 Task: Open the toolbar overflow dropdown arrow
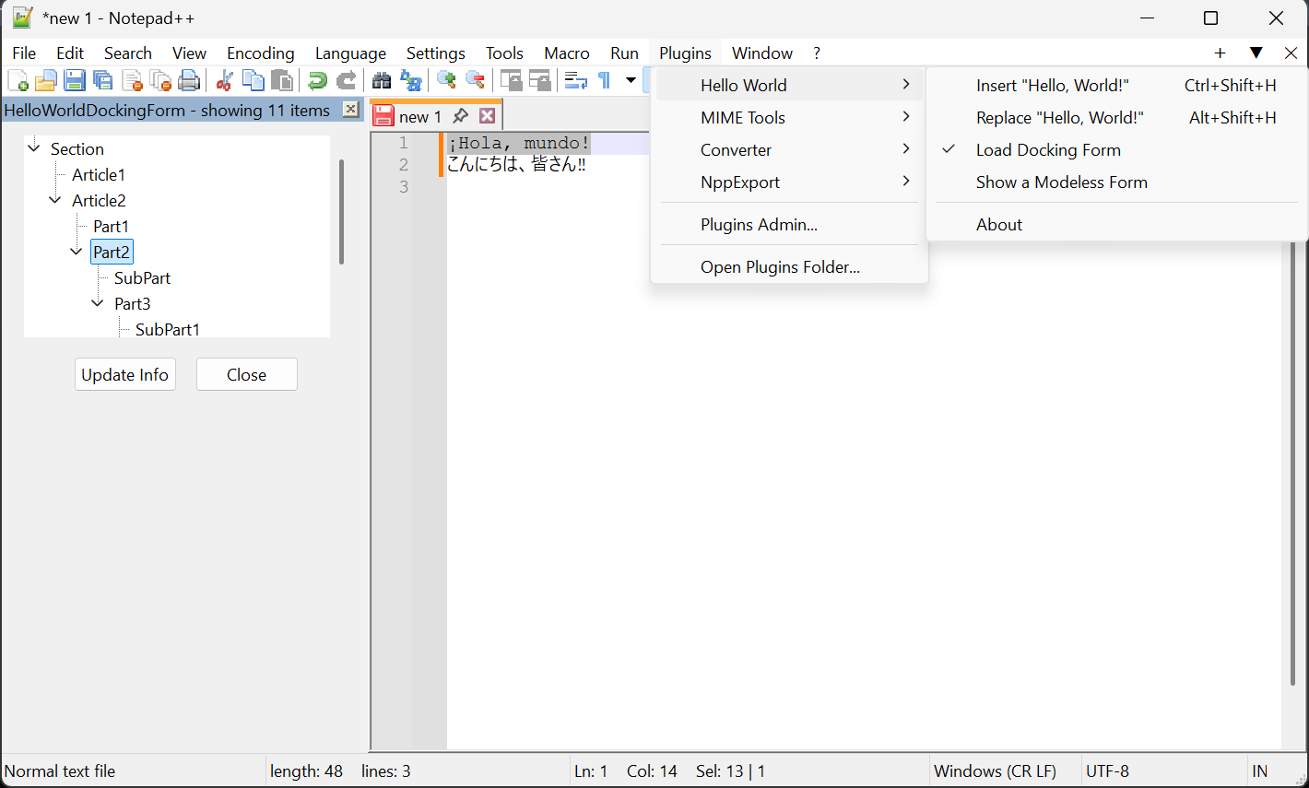click(x=631, y=80)
